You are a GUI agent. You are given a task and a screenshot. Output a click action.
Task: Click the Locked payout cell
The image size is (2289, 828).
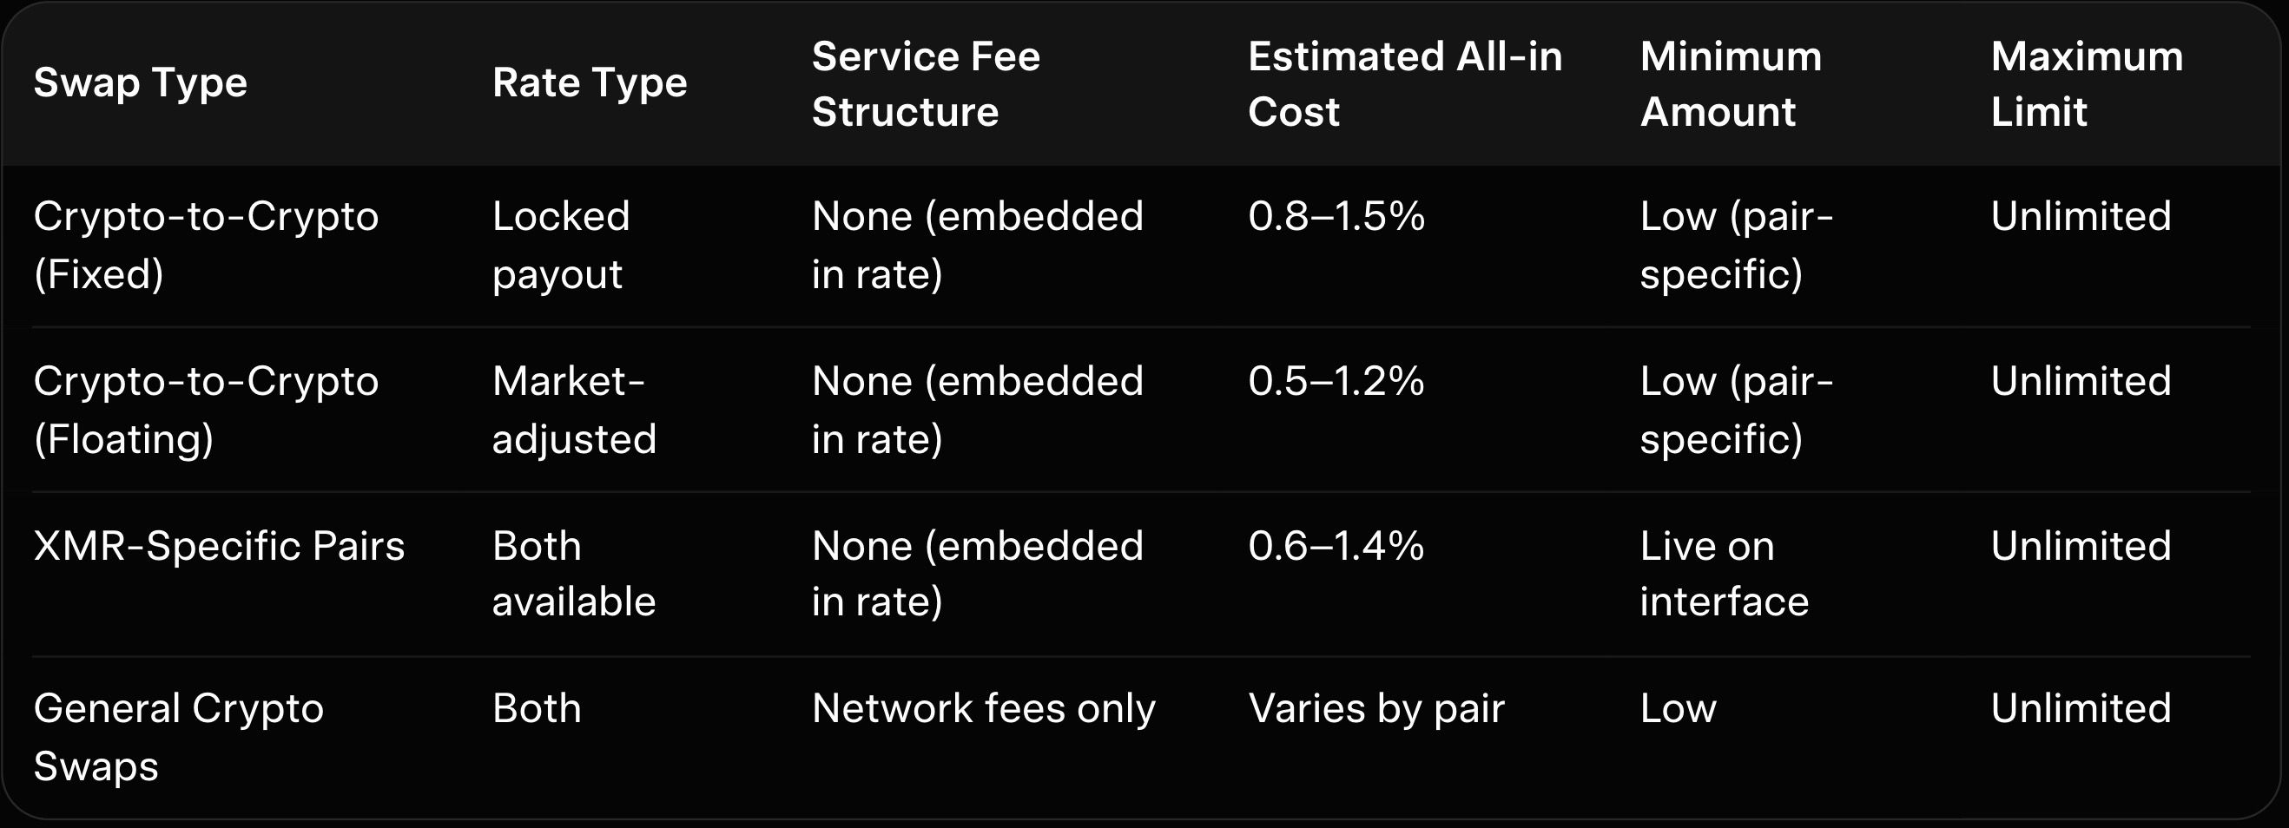(561, 244)
